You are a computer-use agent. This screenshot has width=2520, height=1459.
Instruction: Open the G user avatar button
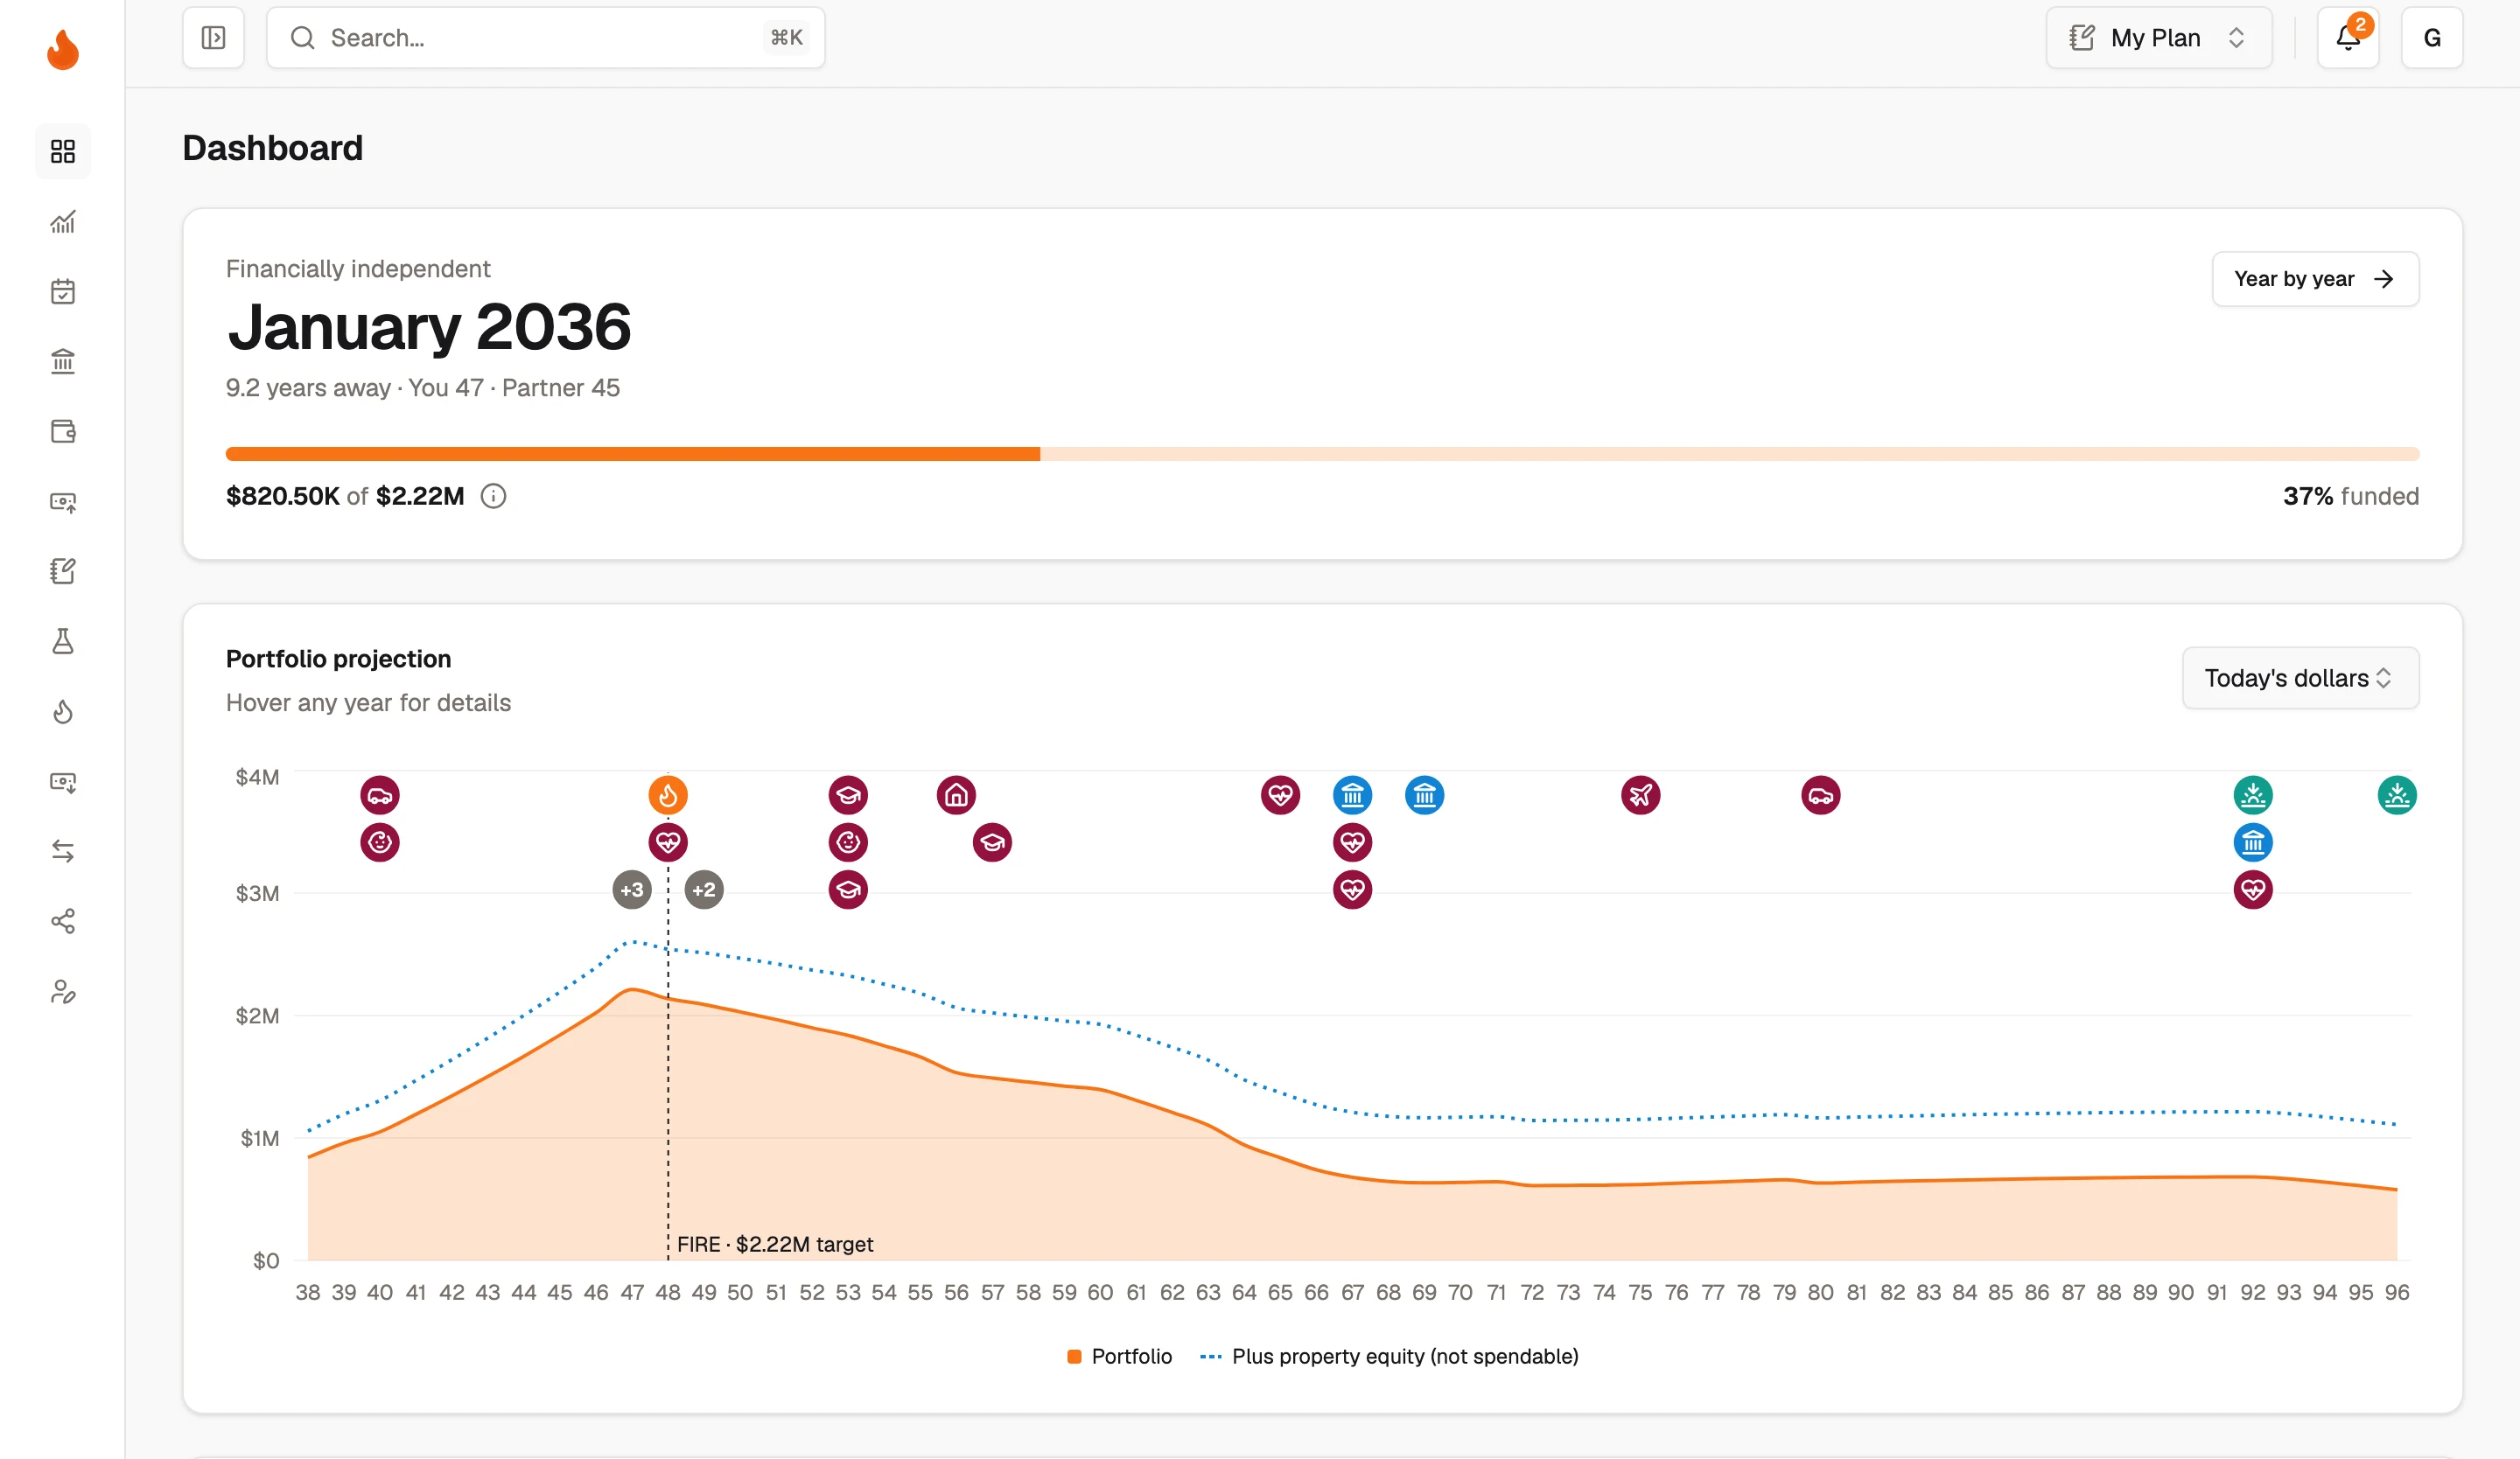pyautogui.click(x=2432, y=38)
